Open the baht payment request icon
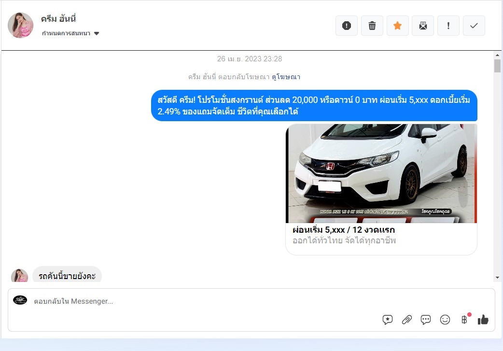Image resolution: width=503 pixels, height=351 pixels. [x=464, y=320]
